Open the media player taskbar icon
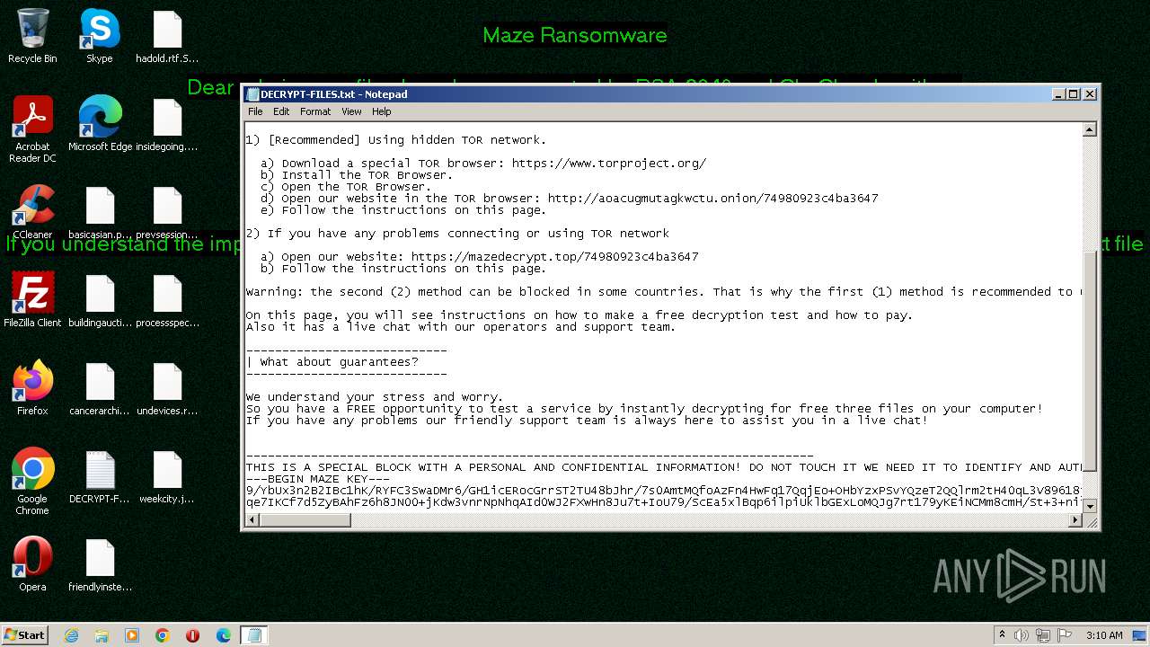 (132, 635)
